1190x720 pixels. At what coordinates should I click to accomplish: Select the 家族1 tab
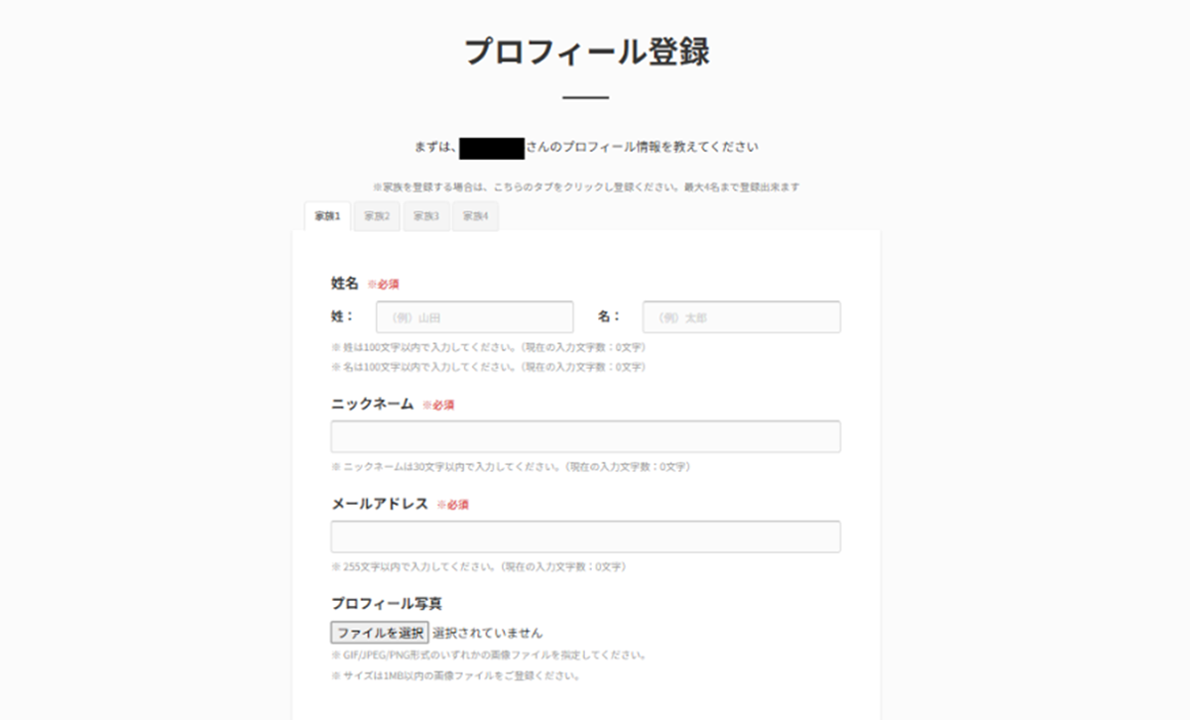pyautogui.click(x=327, y=216)
